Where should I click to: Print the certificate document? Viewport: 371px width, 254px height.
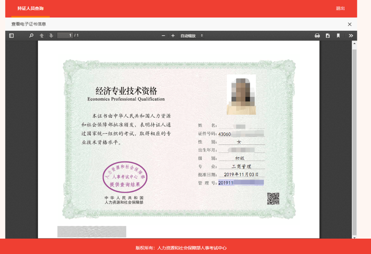tap(317, 35)
